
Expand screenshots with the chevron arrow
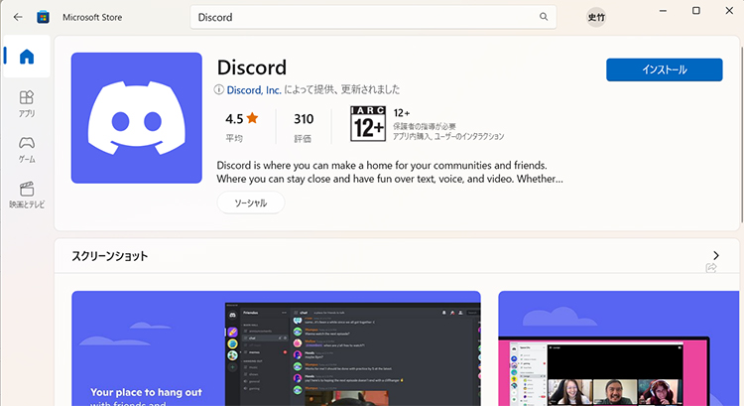click(x=716, y=255)
